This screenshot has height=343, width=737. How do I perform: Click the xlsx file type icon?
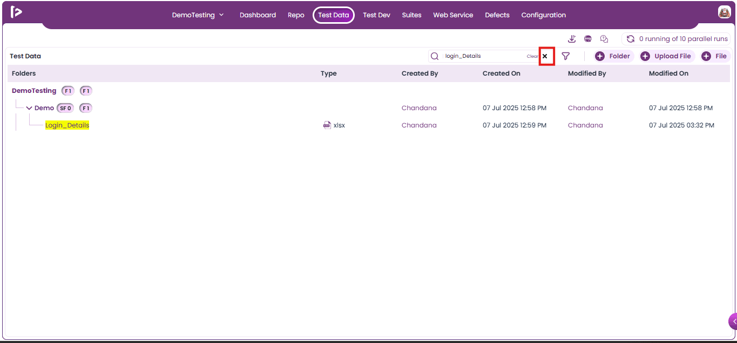coord(327,125)
